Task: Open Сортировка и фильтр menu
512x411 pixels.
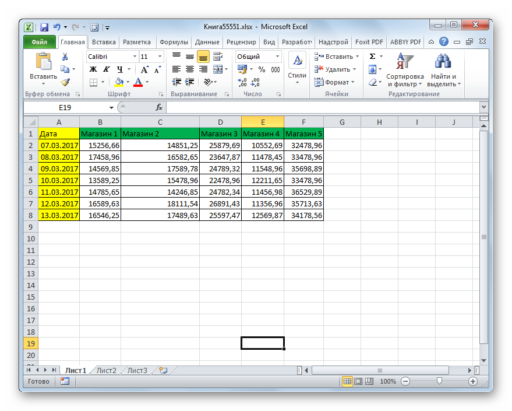Action: (405, 70)
